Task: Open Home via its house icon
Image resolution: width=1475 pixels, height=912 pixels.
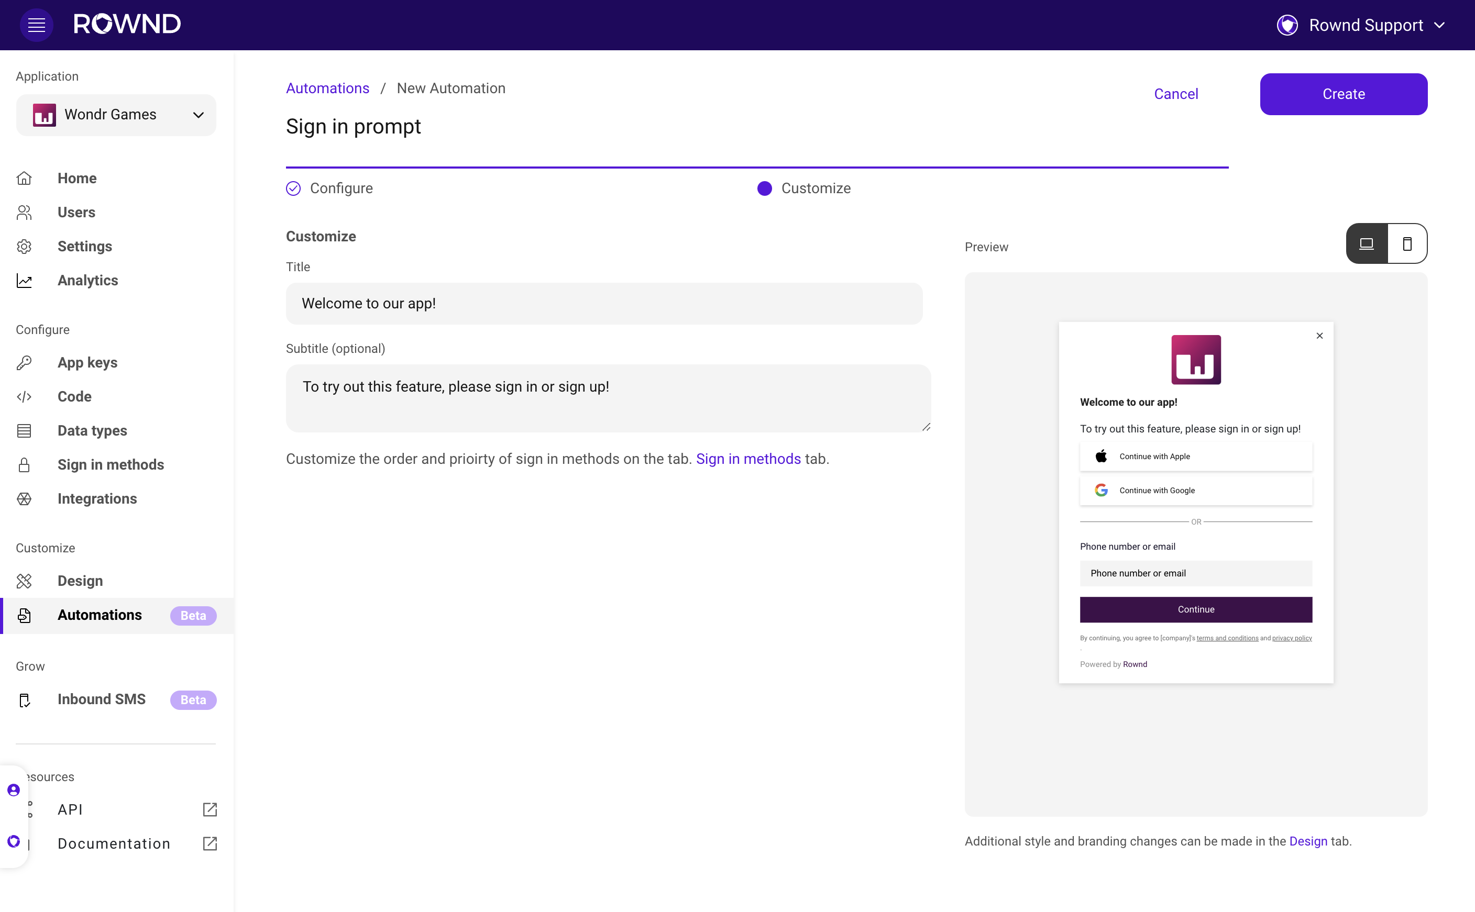Action: click(24, 178)
